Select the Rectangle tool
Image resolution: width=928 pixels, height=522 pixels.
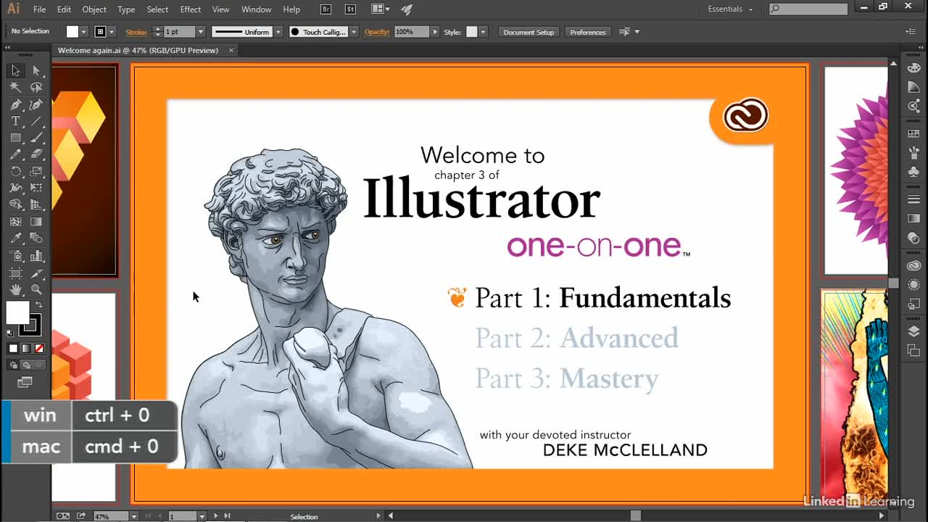tap(15, 138)
